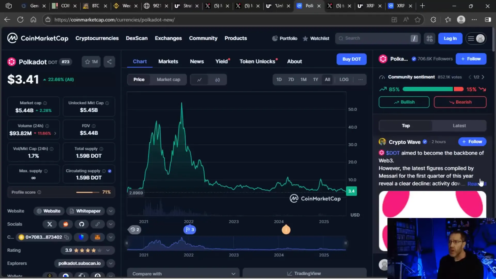This screenshot has height=279, width=496.
Task: Open browser extensions puzzle icon
Action: (x=433, y=20)
